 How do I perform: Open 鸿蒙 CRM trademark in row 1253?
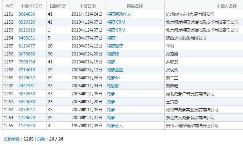[x=116, y=30]
